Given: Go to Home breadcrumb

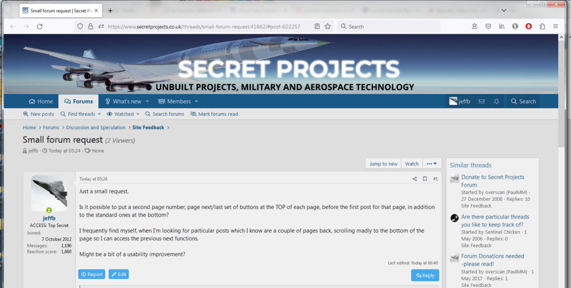Looking at the screenshot, I should (x=29, y=127).
